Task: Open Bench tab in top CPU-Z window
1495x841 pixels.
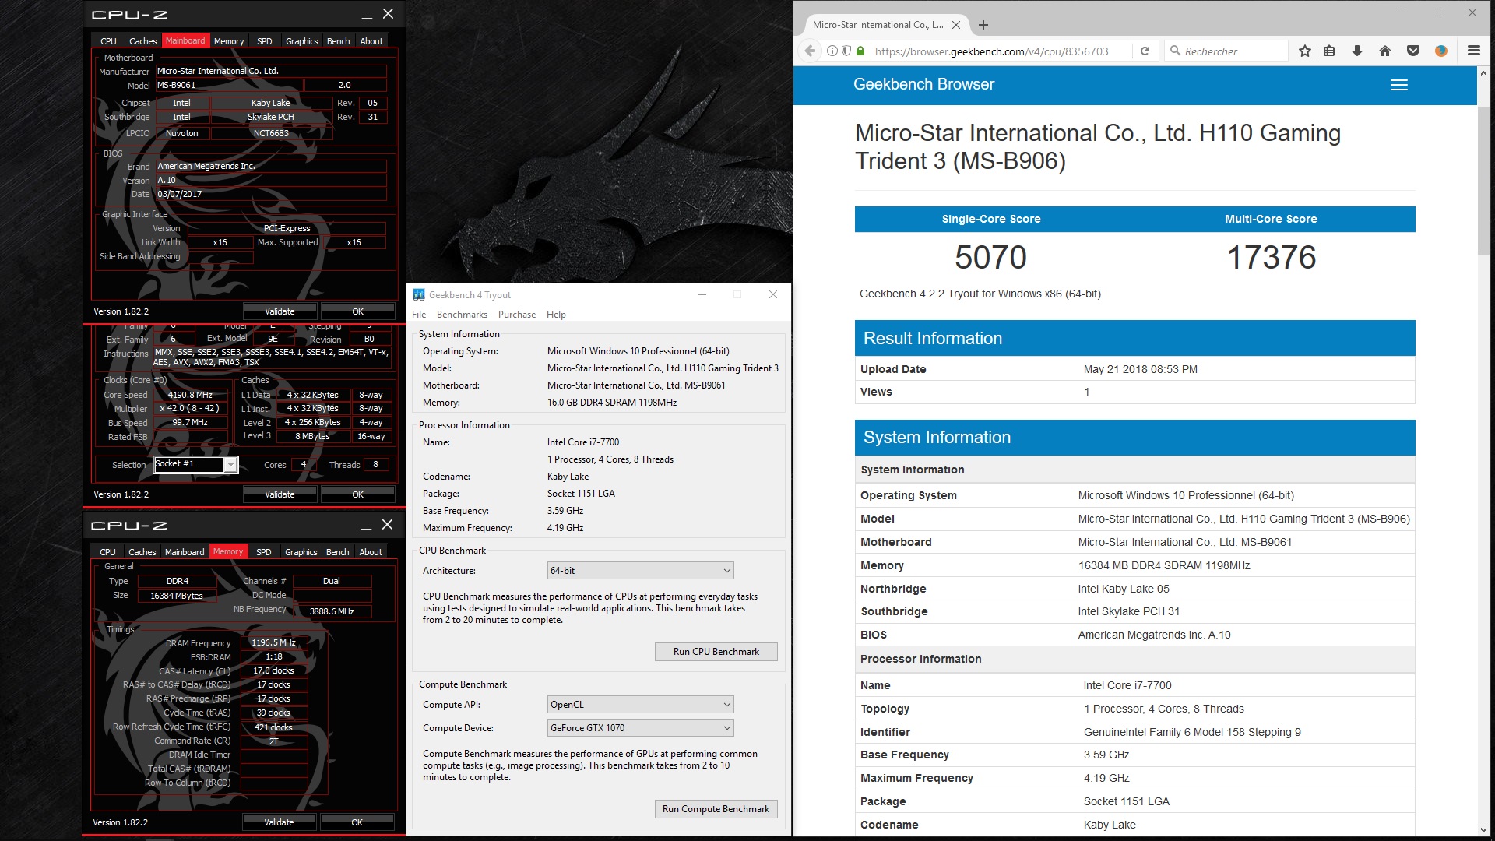Action: [338, 41]
